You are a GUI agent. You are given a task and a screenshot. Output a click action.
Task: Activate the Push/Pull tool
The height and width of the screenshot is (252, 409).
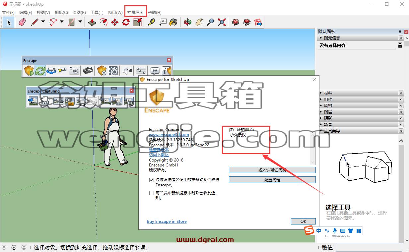[92, 23]
